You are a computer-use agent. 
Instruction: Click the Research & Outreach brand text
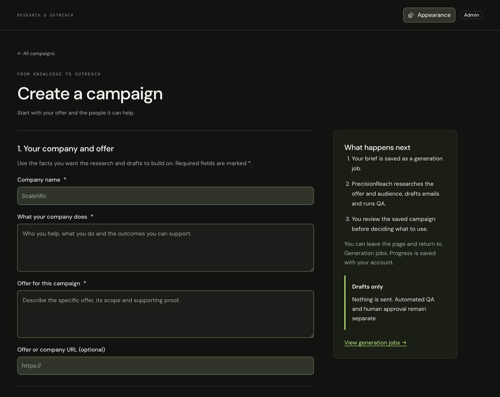45,15
